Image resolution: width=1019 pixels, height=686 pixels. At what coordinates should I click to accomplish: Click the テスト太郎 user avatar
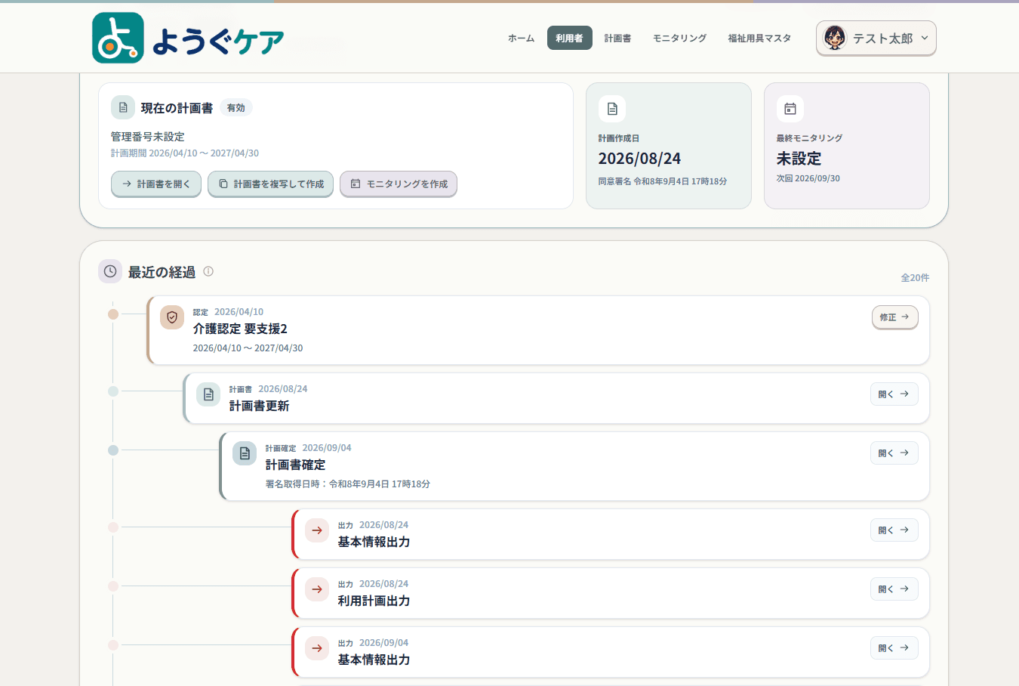point(834,38)
